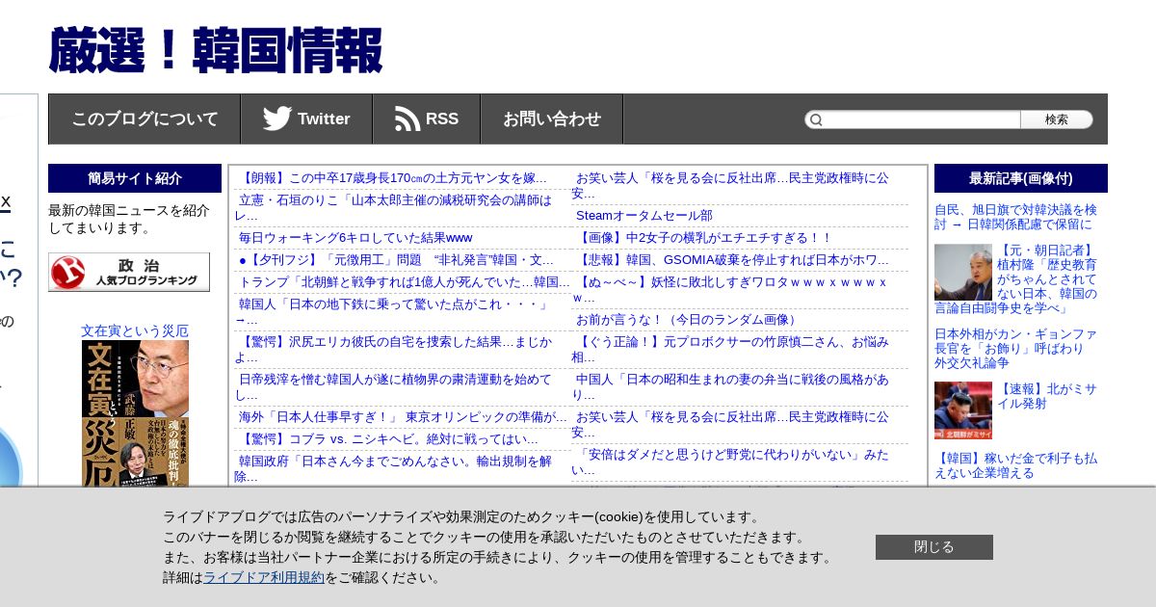1156x607 pixels.
Task: Open このブログについて menu item
Action: click(x=144, y=119)
